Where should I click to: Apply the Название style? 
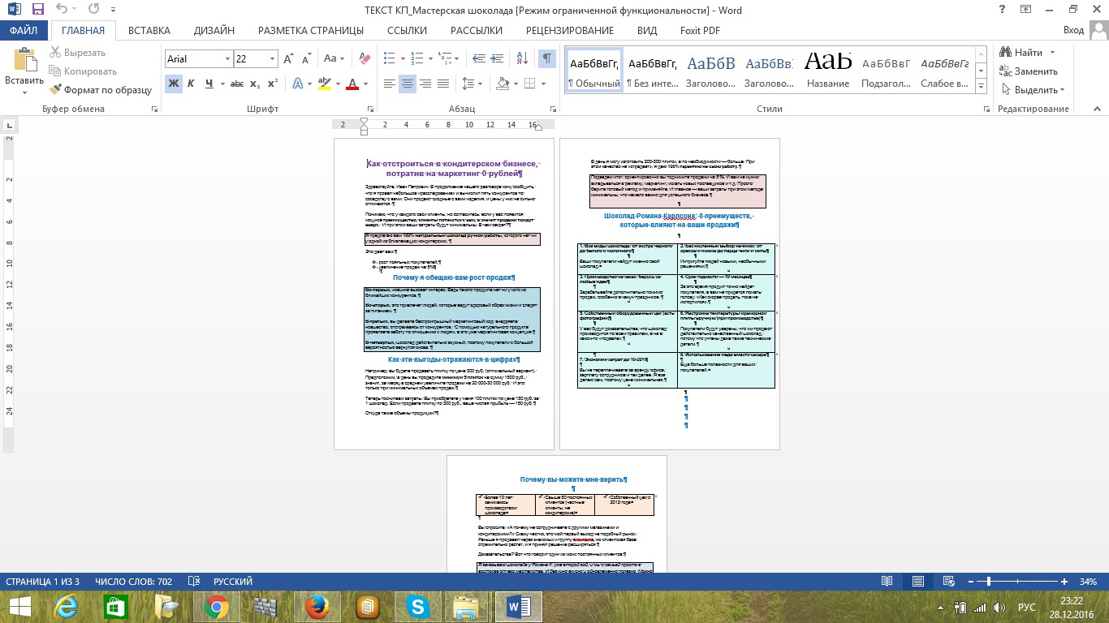(x=828, y=70)
